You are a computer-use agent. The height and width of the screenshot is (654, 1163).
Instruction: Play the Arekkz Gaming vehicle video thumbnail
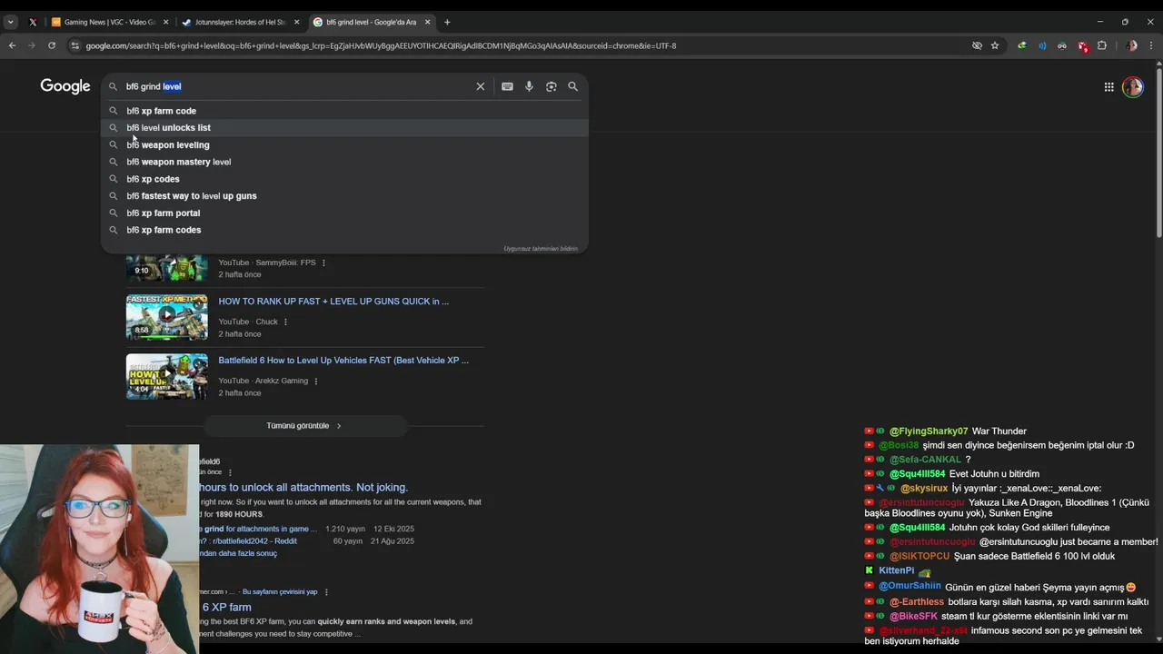[167, 376]
